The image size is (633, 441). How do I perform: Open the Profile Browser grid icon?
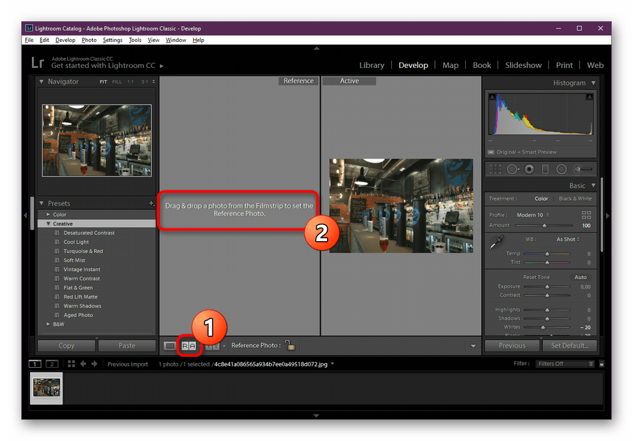[x=586, y=215]
